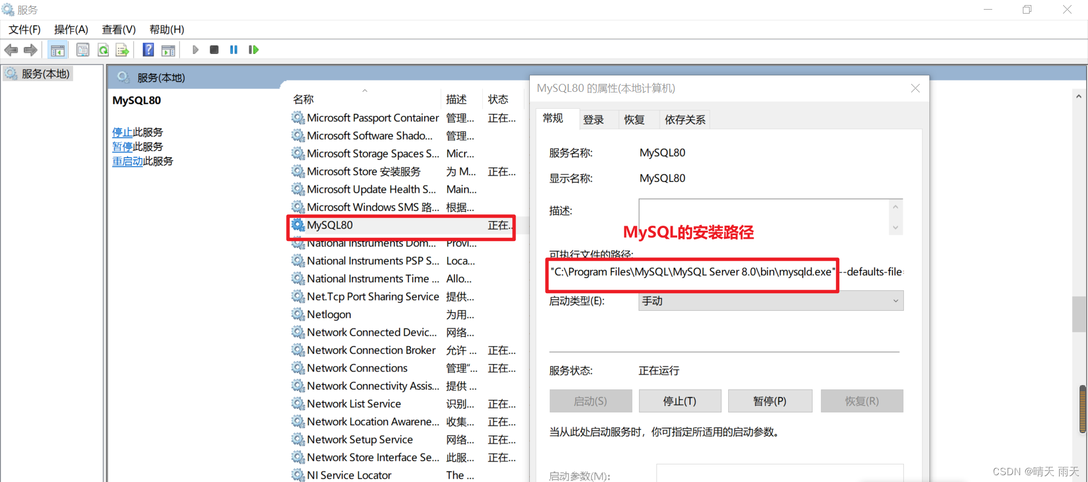The height and width of the screenshot is (482, 1088).
Task: Click the 停止 this service link
Action: pyautogui.click(x=122, y=132)
